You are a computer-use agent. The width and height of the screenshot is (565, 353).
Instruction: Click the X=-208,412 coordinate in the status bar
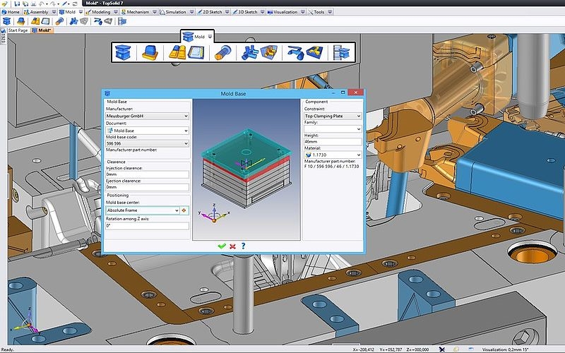click(363, 349)
